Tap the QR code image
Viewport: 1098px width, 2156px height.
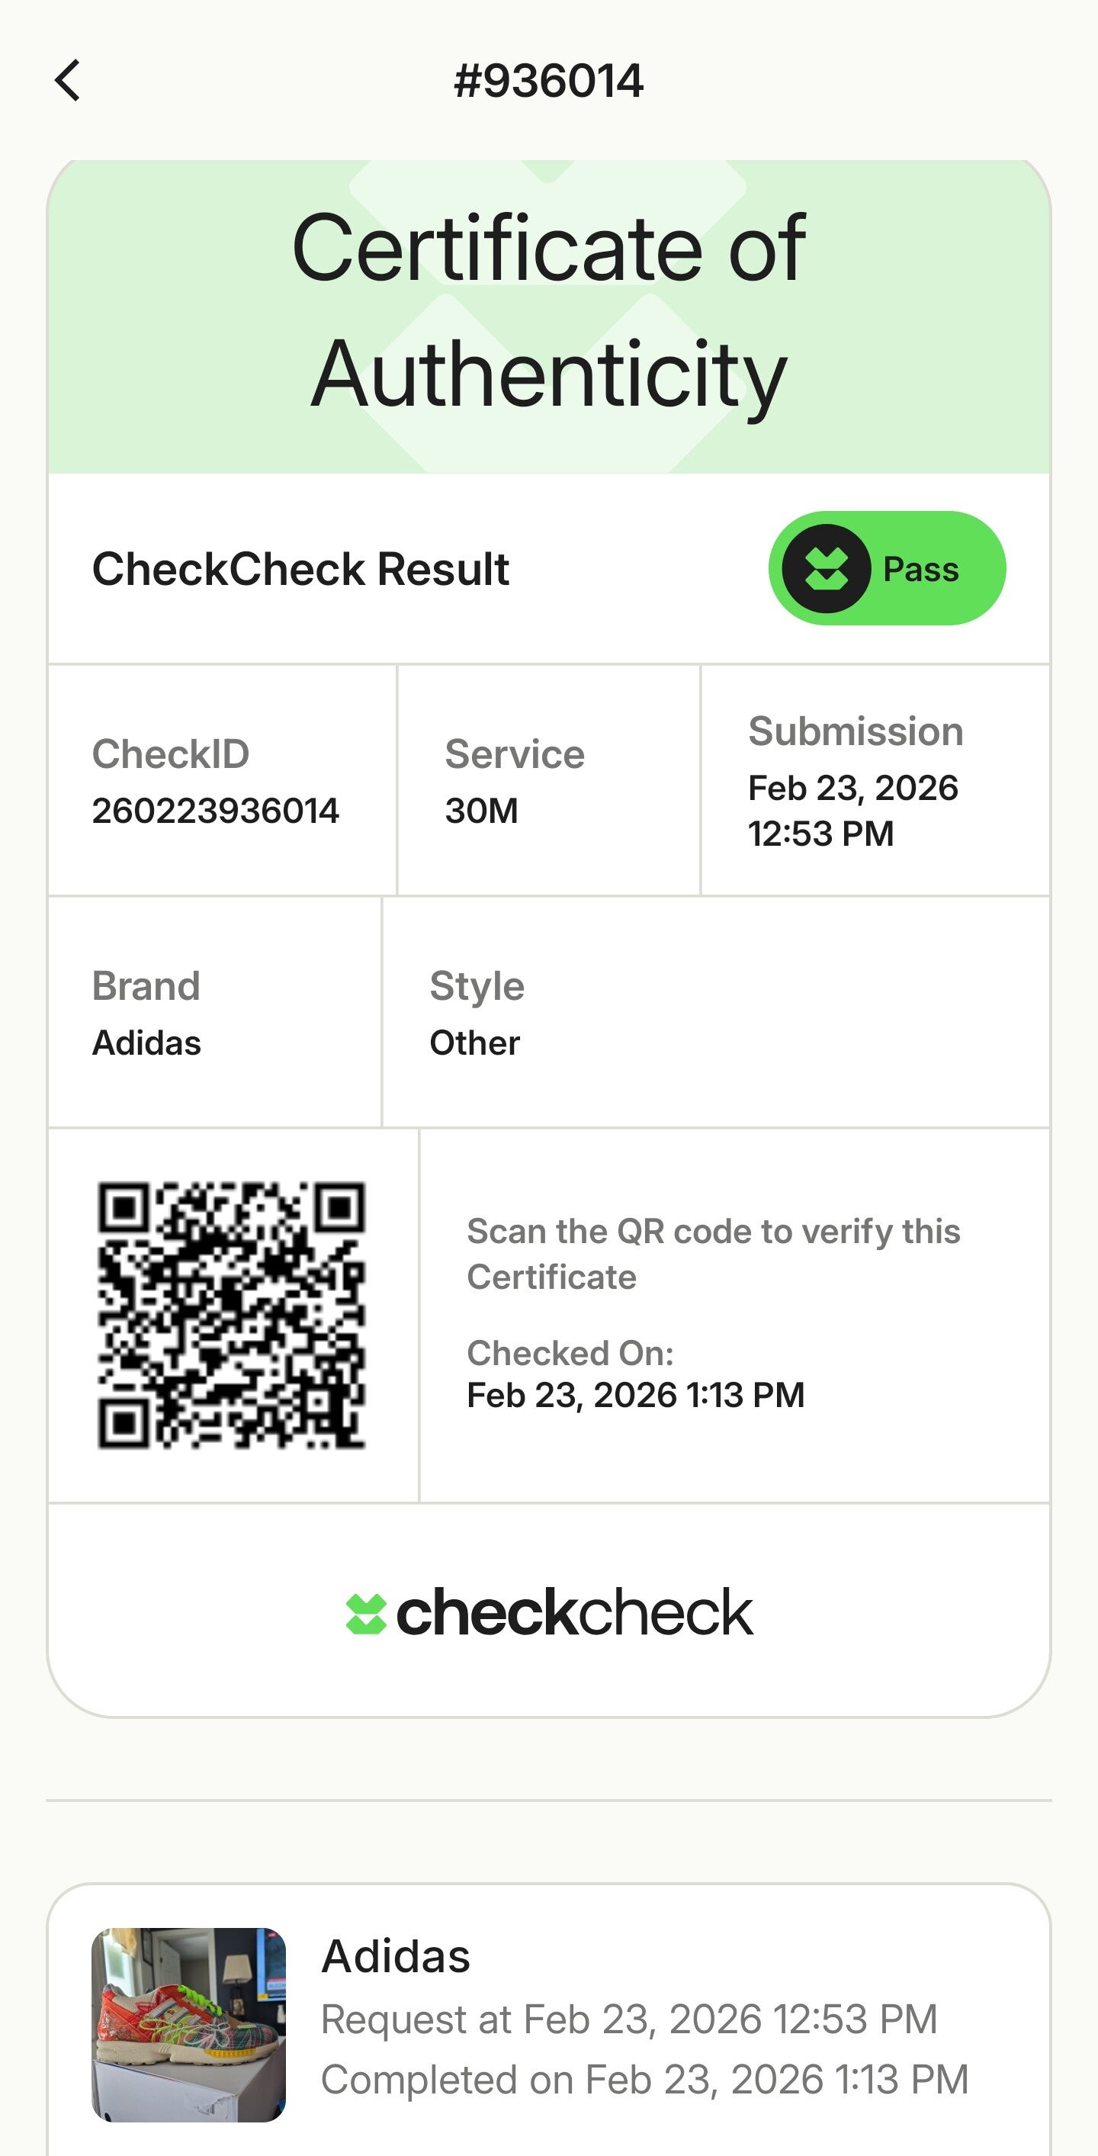(231, 1315)
